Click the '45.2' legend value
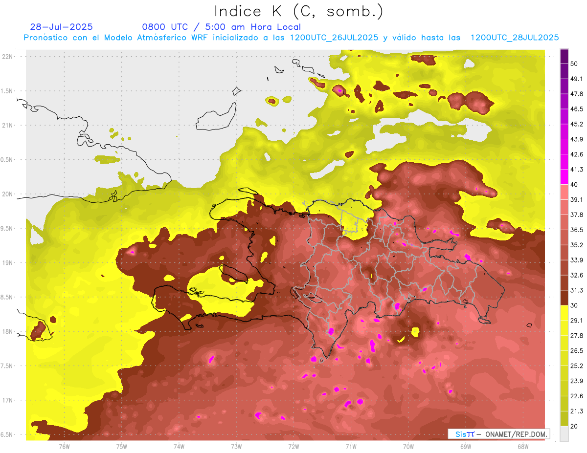The width and height of the screenshot is (587, 453). tap(577, 124)
